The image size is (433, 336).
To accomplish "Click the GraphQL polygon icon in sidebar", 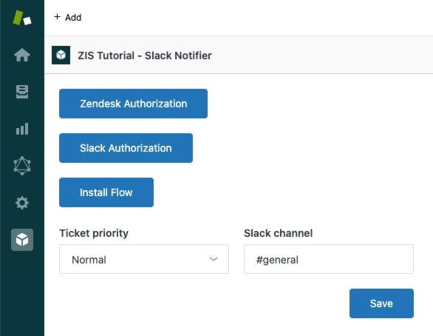I will pos(22,166).
